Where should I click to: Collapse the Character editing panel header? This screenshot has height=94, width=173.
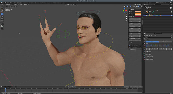(133, 49)
